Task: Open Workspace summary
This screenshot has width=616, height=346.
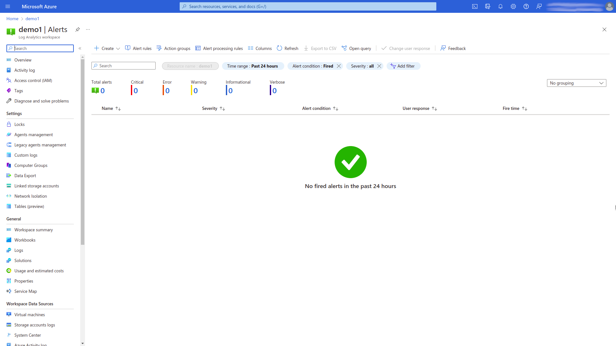Action: click(x=40, y=230)
